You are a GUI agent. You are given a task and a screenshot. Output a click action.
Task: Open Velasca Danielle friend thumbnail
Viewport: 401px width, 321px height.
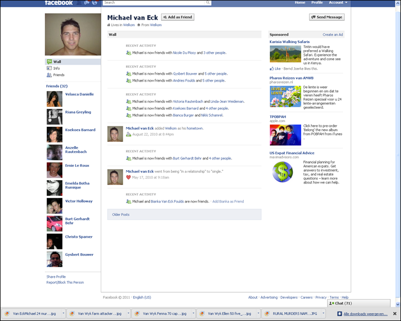54,99
